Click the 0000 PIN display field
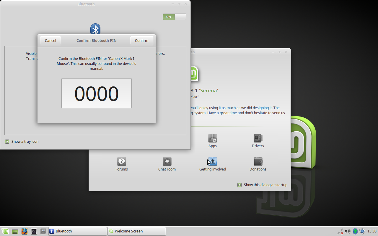Image resolution: width=378 pixels, height=236 pixels. tap(97, 93)
